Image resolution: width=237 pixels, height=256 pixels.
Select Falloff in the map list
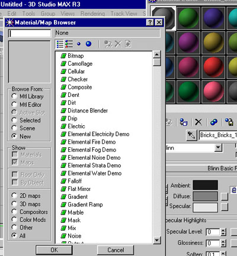pyautogui.click(x=75, y=181)
